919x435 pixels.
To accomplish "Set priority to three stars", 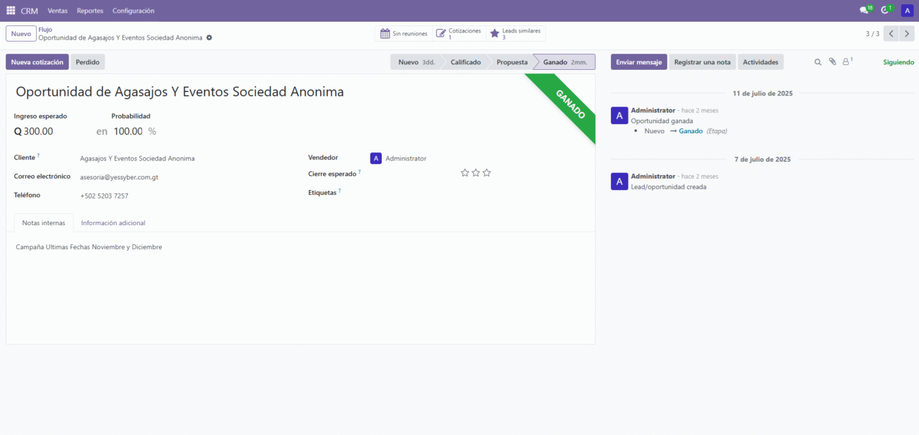I will [x=486, y=172].
